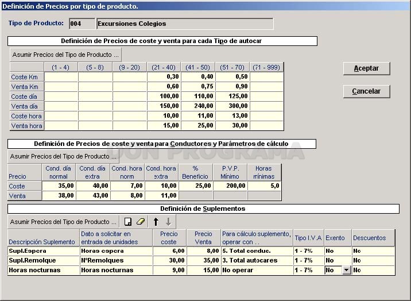Image resolution: width=411 pixels, height=301 pixels.
Task: Click the (71 - 999) column header
Action: (x=266, y=67)
